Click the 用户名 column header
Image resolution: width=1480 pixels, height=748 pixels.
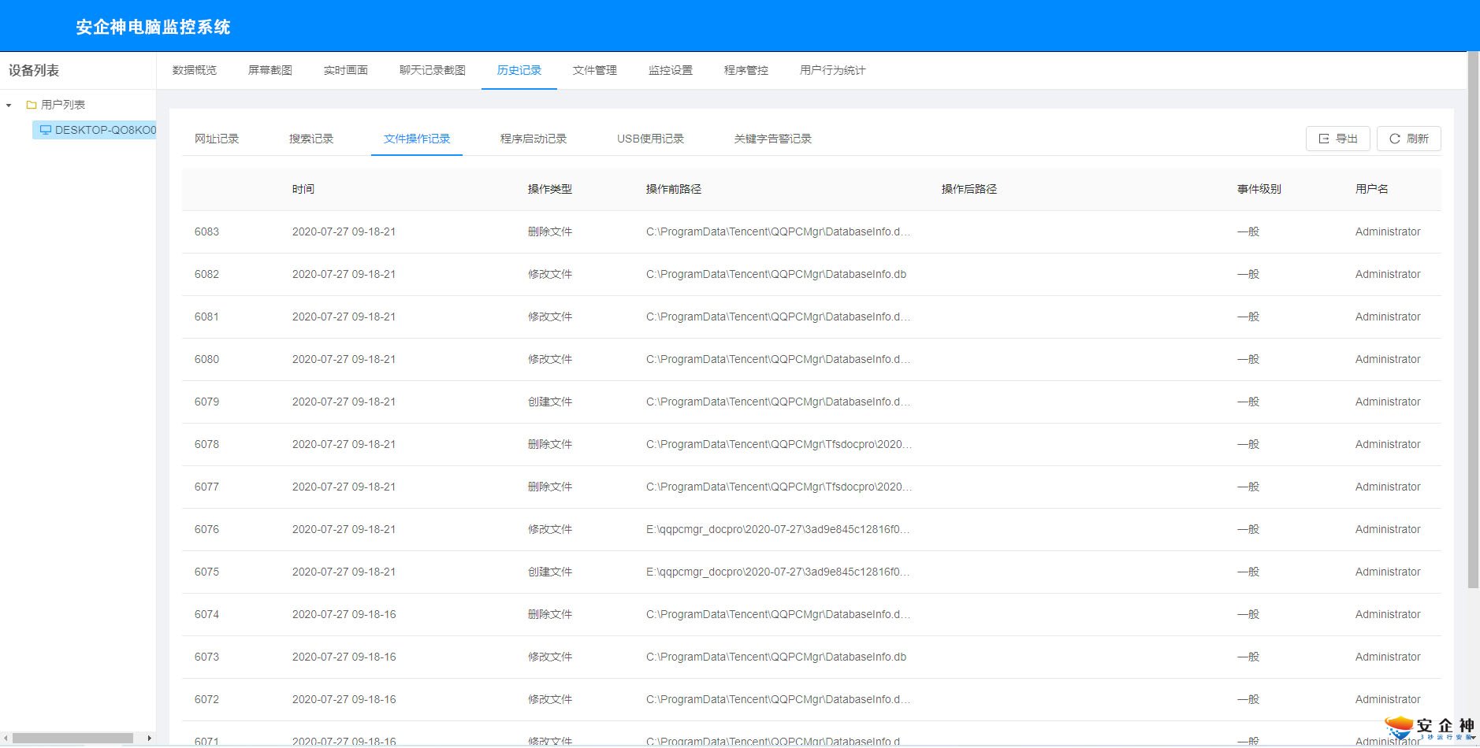pyautogui.click(x=1372, y=189)
